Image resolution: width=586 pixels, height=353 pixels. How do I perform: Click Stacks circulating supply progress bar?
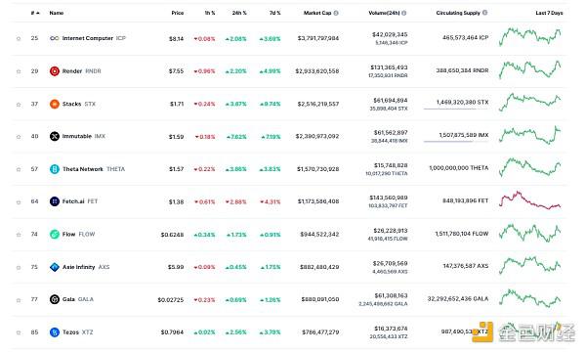point(456,109)
